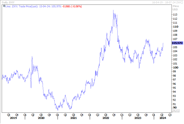Click the 90 level on price axis
Image resolution: width=184 pixels, height=124 pixels.
point(174,107)
